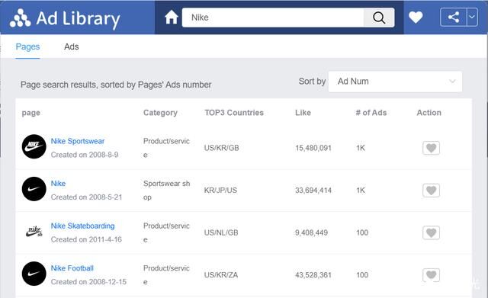The width and height of the screenshot is (488, 298).
Task: Open the Nike Football link
Action: 72,268
